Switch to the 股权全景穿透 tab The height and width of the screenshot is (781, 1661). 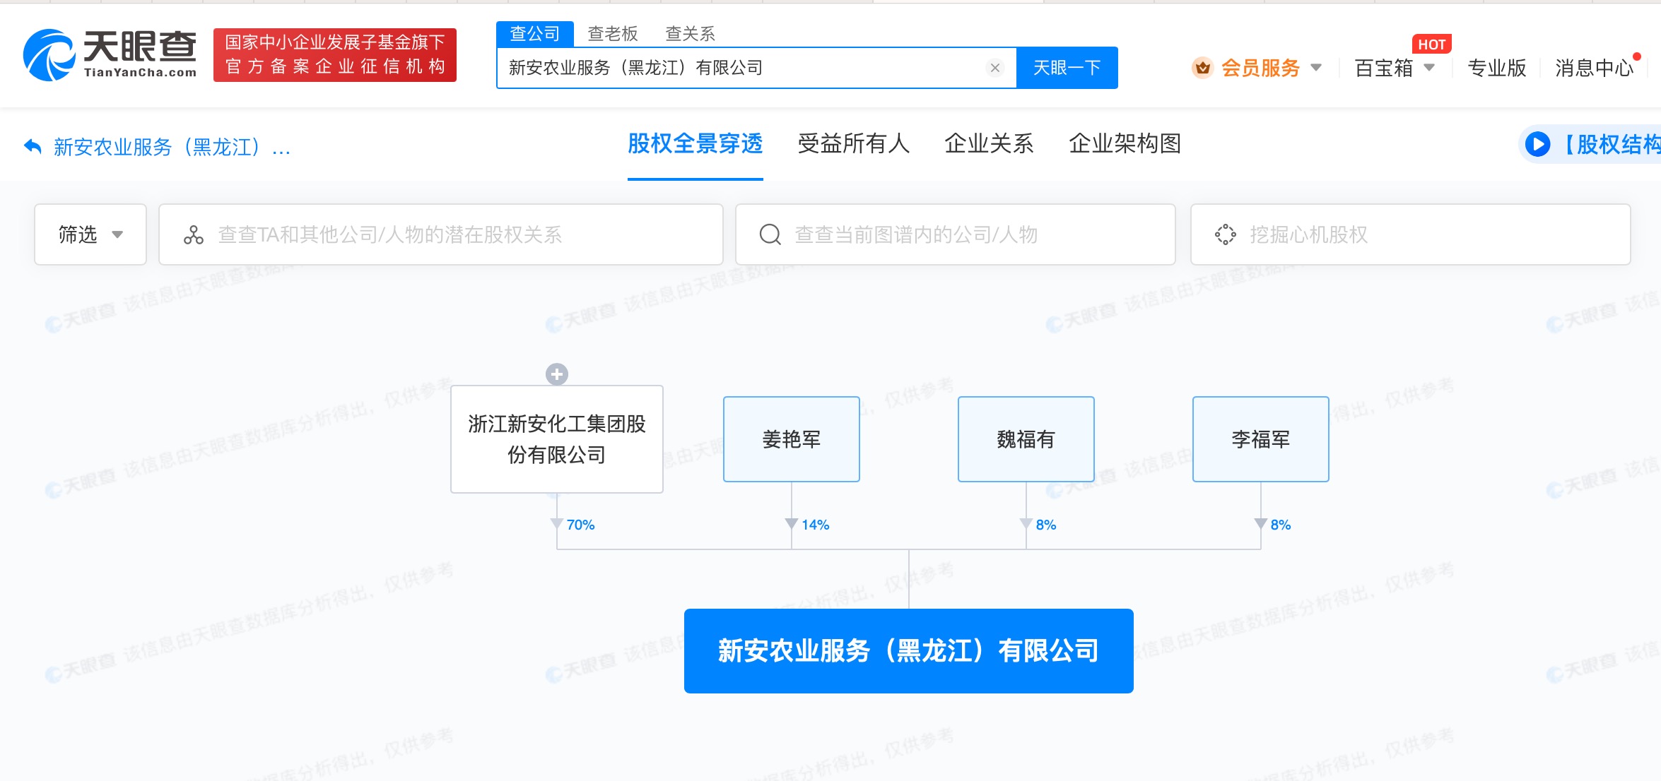point(695,143)
